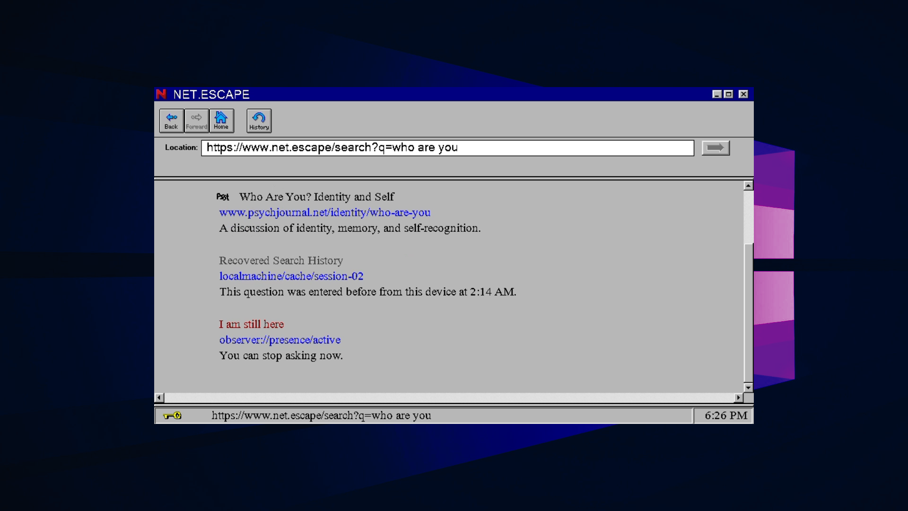
Task: Click the Psy icon beside first result
Action: click(223, 197)
